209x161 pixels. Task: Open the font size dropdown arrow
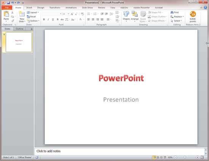(68, 14)
